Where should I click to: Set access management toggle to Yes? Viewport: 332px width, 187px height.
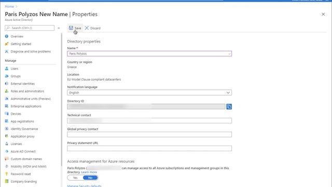tap(75, 178)
